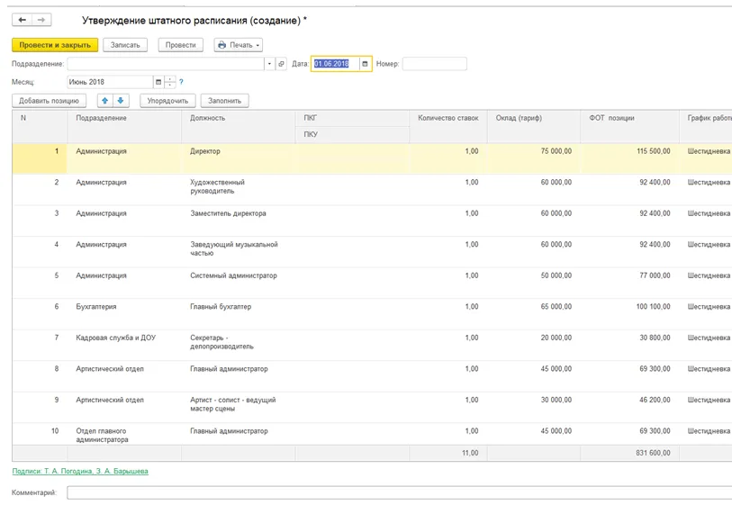Viewport: 732px width, 505px height.
Task: Click the Номер input field
Action: pos(434,64)
